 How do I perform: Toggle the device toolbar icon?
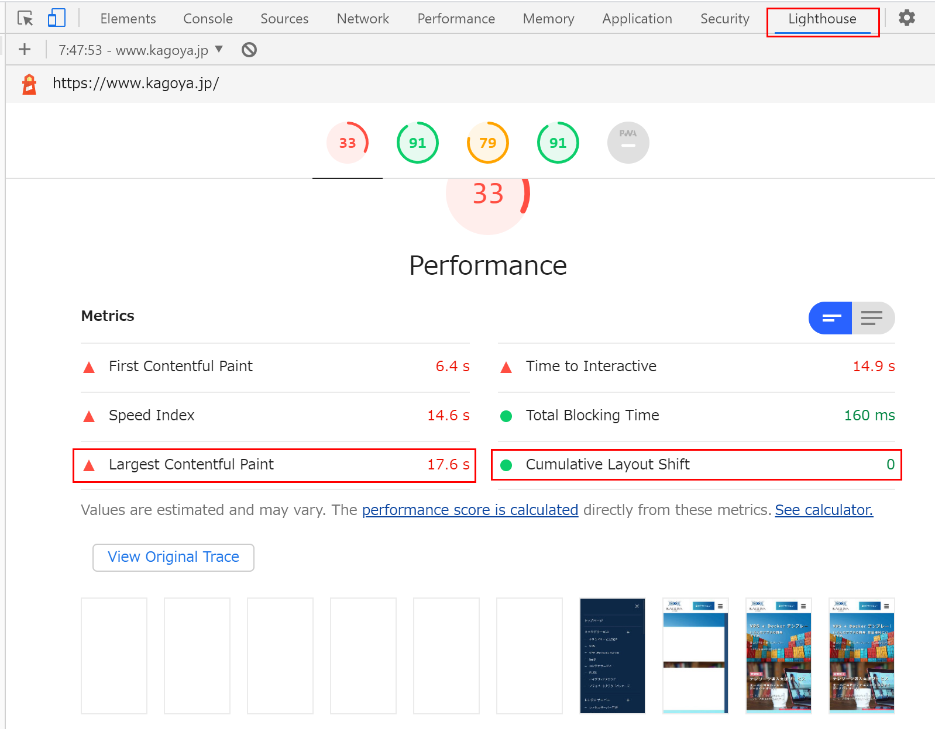56,18
